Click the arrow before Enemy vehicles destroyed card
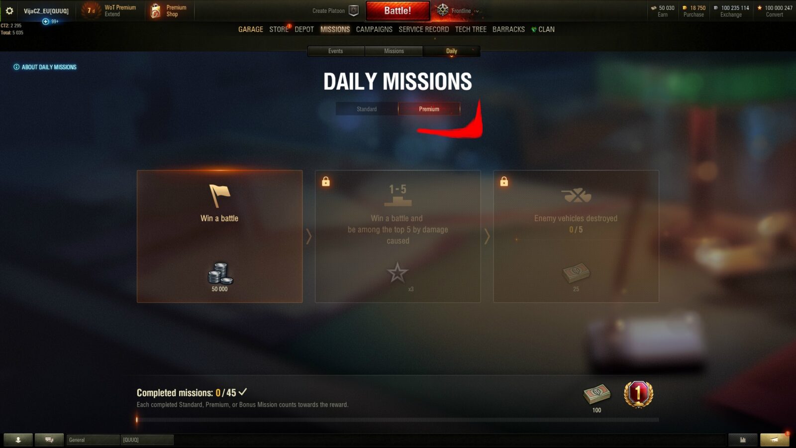The width and height of the screenshot is (796, 448). [487, 236]
